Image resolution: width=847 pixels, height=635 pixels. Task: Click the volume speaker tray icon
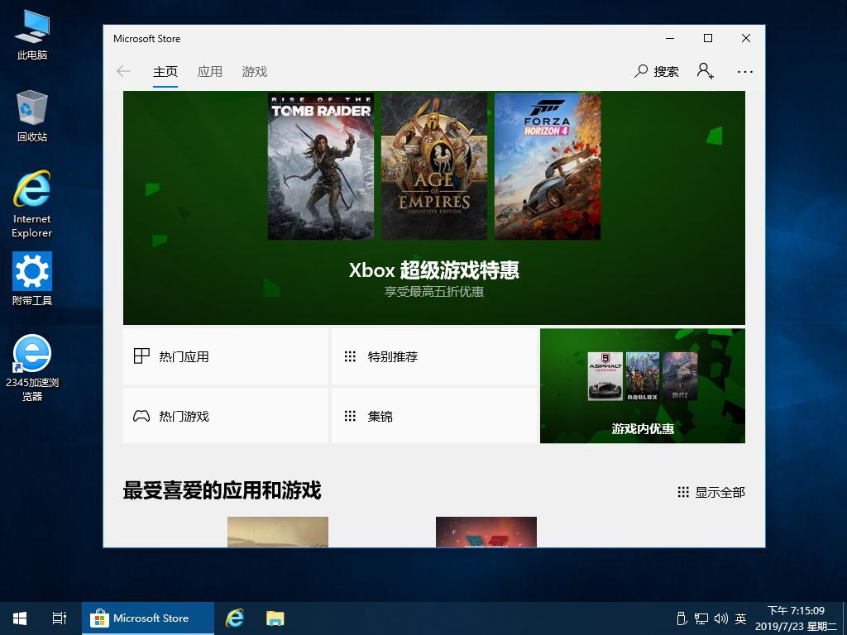720,618
